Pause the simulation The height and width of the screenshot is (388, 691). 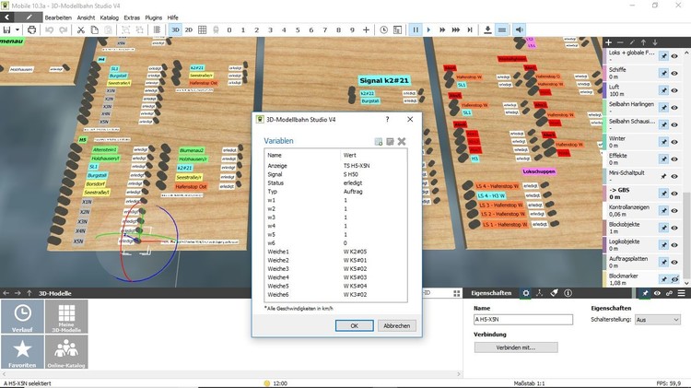click(x=416, y=29)
